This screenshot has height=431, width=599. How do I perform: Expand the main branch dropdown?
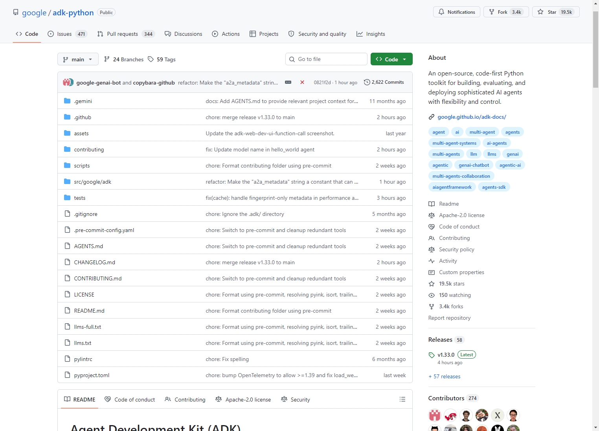(78, 59)
